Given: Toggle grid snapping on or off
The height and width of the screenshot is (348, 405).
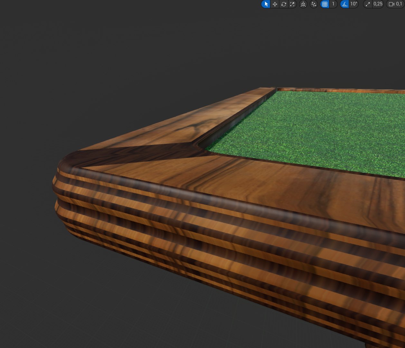Looking at the screenshot, I should [325, 4].
